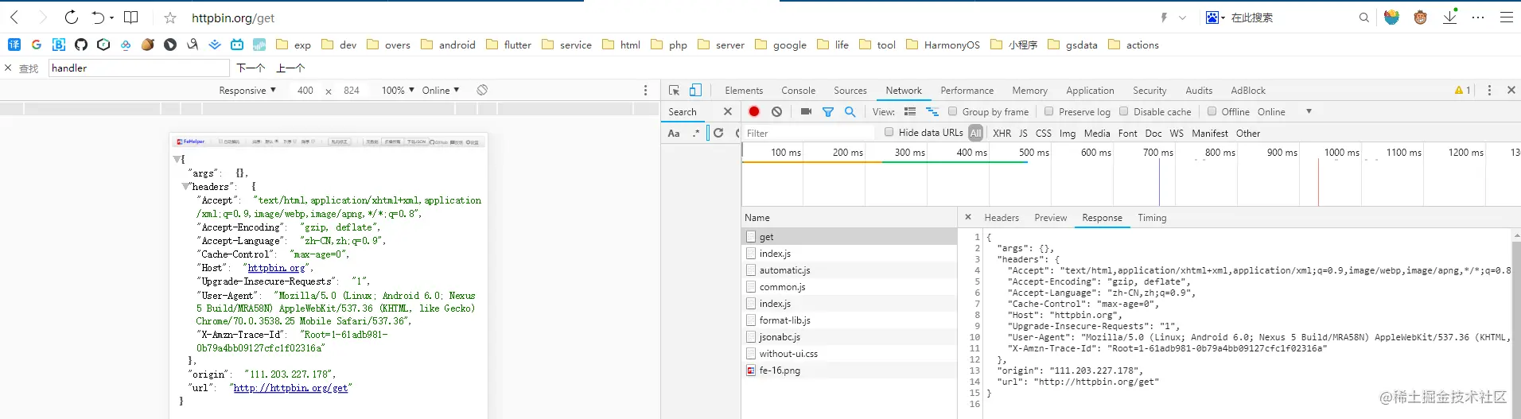Screen dimensions: 1521x419
Task: Click the warning count indicator
Action: [x=1462, y=90]
